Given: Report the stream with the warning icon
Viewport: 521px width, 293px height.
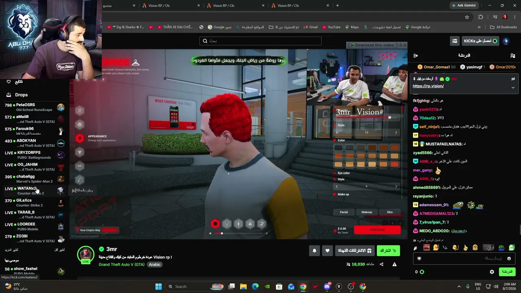Looking at the screenshot, I should [x=394, y=265].
